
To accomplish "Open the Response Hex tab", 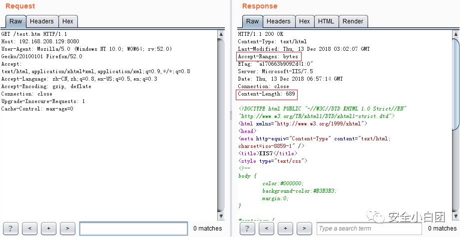I will click(304, 21).
